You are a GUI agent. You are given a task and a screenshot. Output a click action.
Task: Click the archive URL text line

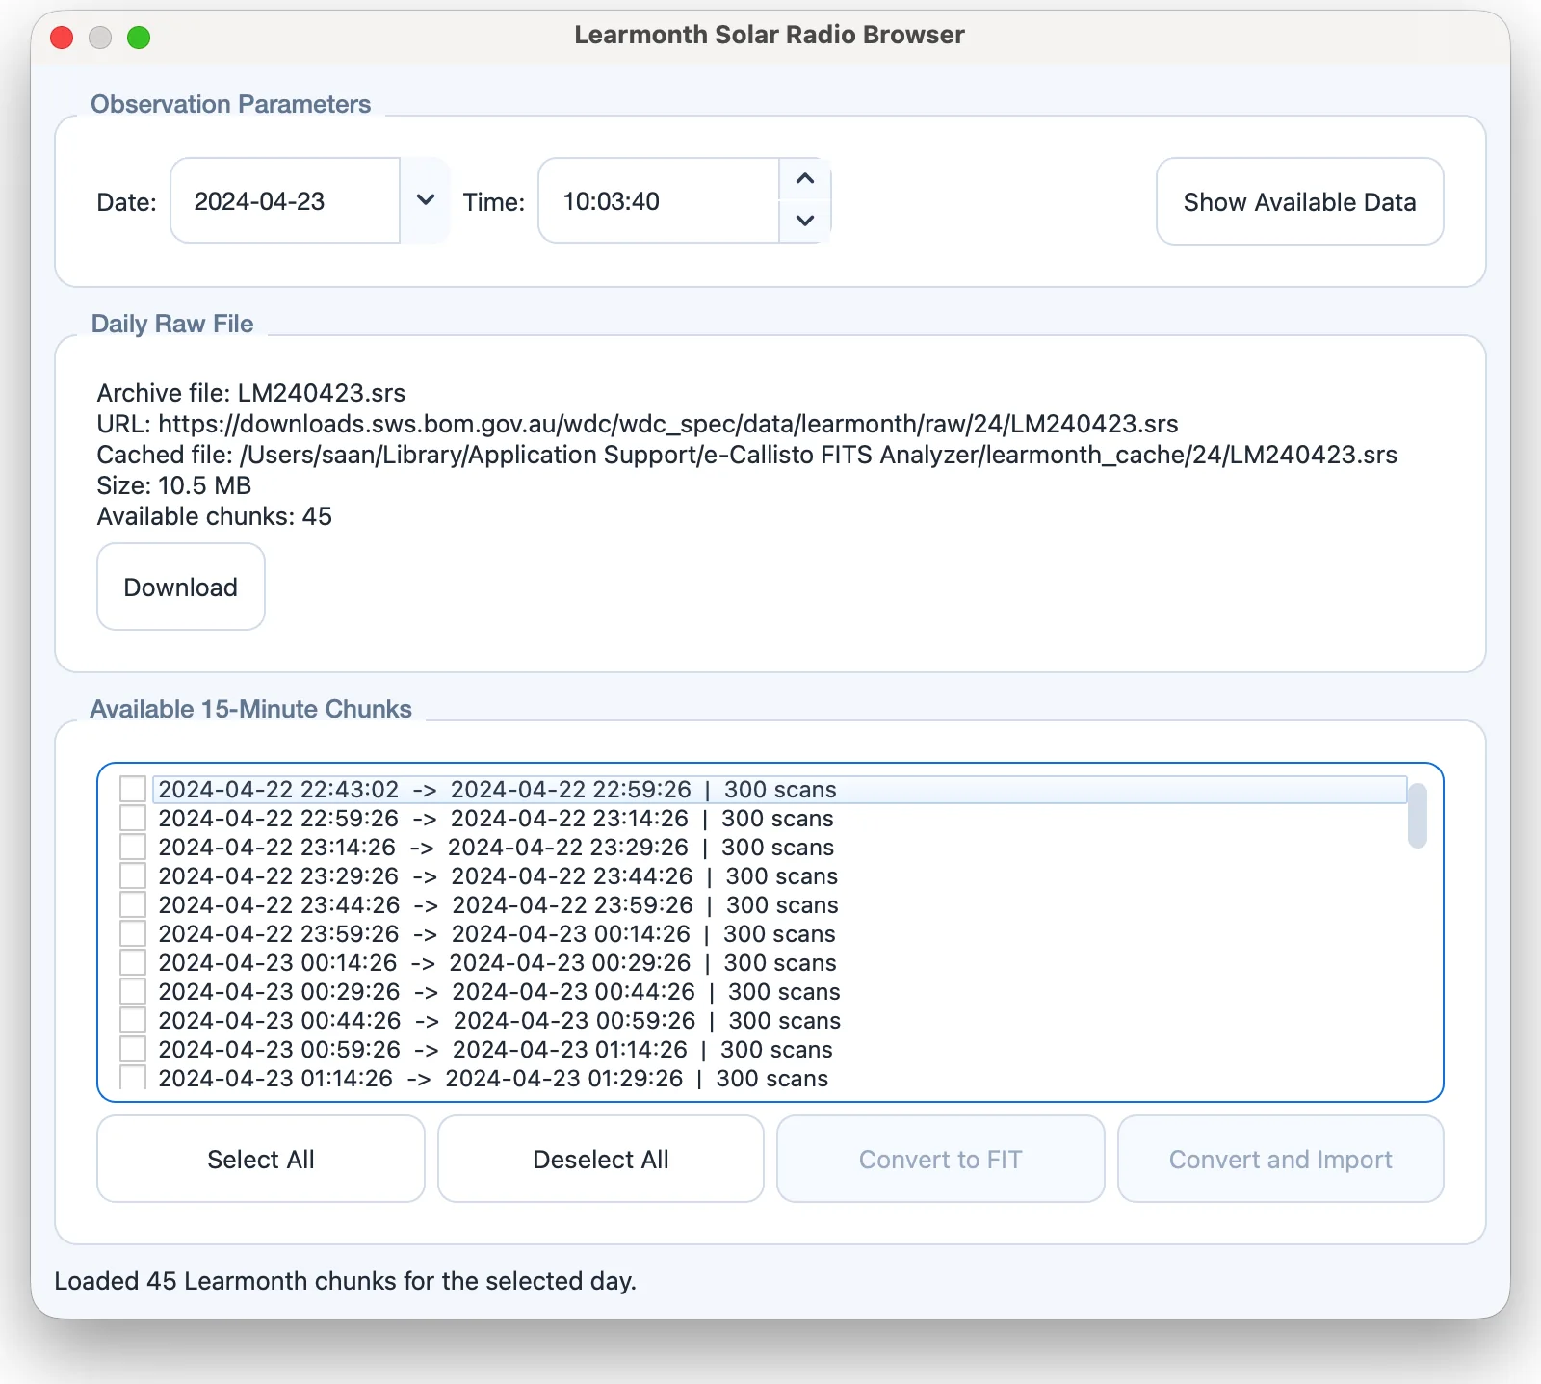click(638, 424)
